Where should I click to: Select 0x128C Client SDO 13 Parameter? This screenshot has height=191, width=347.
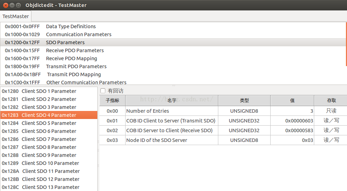[49, 187]
